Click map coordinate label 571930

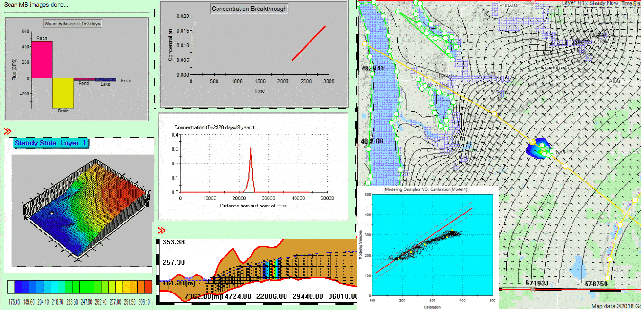point(537,283)
